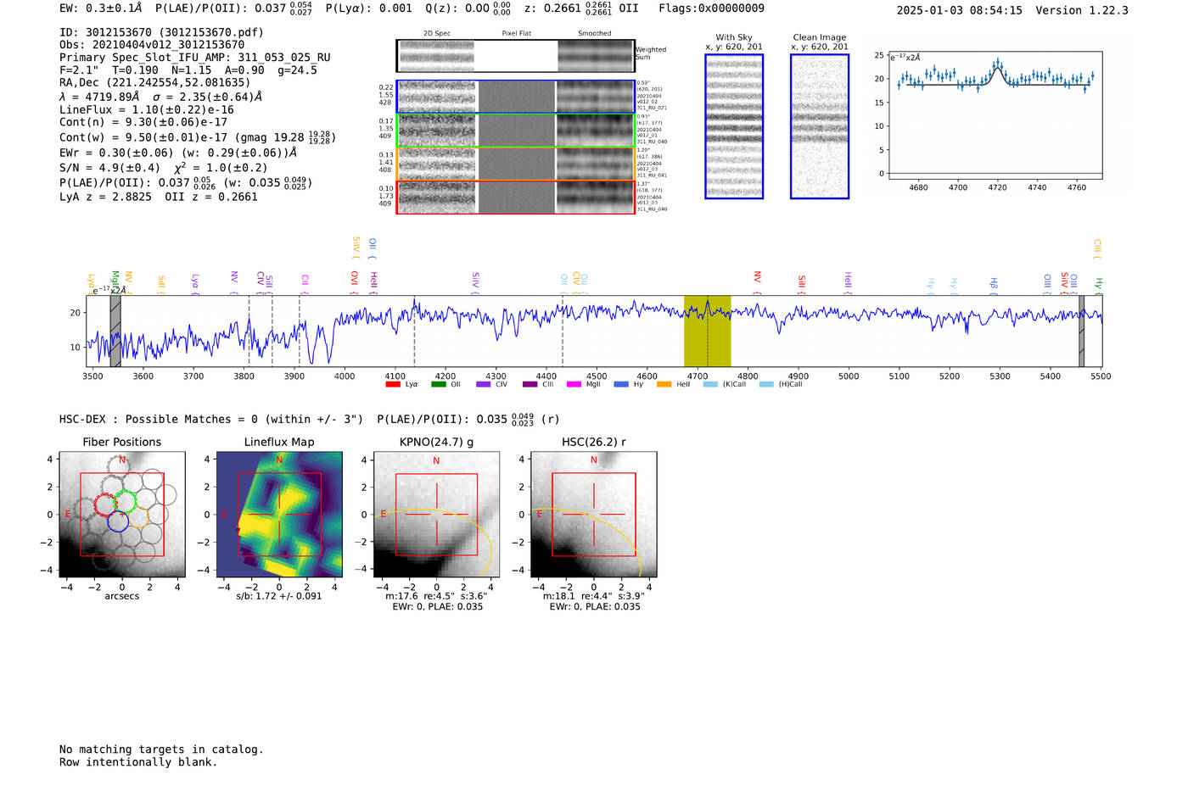Select the orange HeII legend swatch
Screen dimensions: 1188x808
tap(664, 385)
